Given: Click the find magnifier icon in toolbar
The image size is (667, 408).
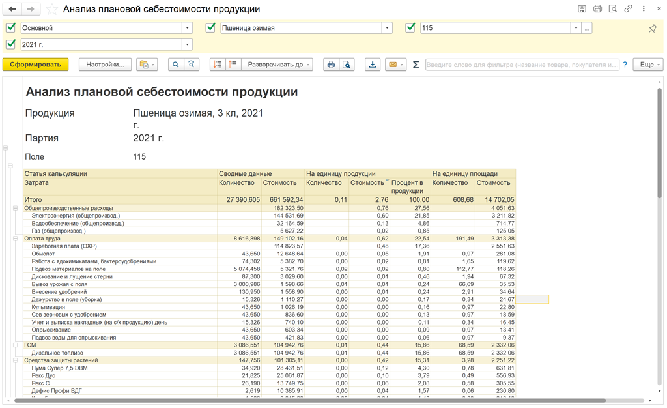Looking at the screenshot, I should (175, 65).
